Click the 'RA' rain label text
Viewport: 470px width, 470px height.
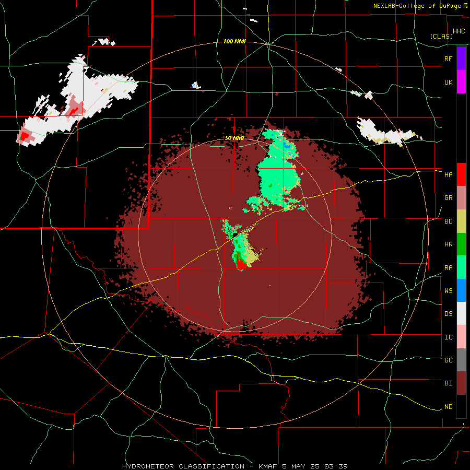coord(448,268)
